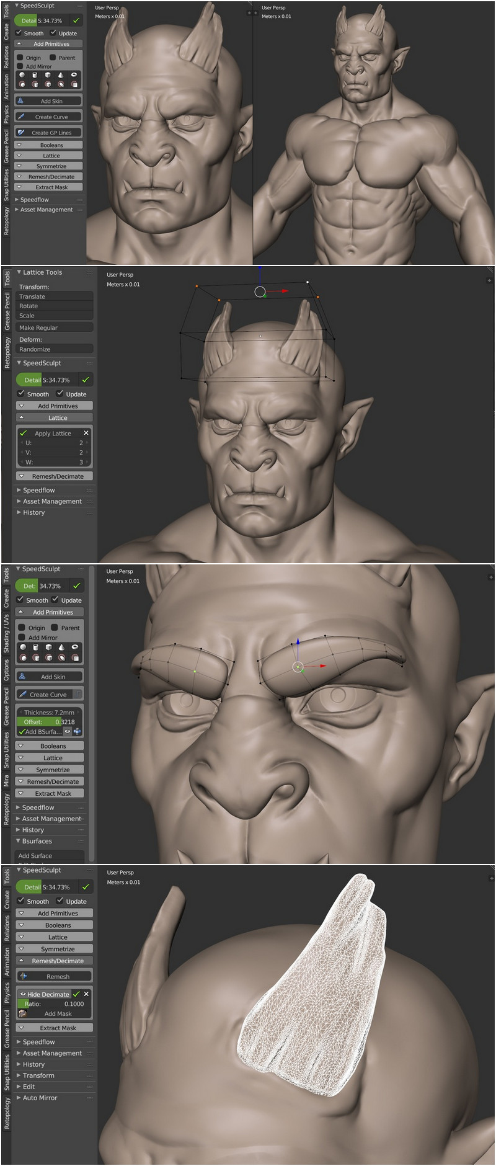Enable Origin checkbox in the top screenshot

tap(20, 58)
